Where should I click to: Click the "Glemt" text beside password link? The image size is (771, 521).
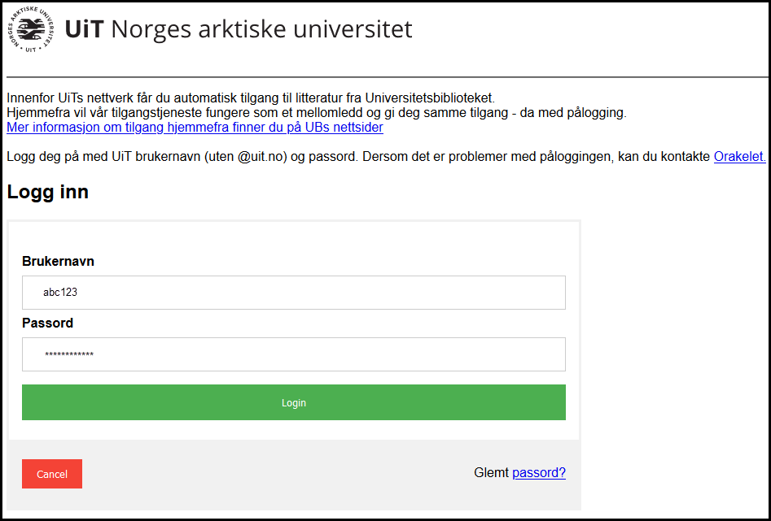(x=491, y=472)
